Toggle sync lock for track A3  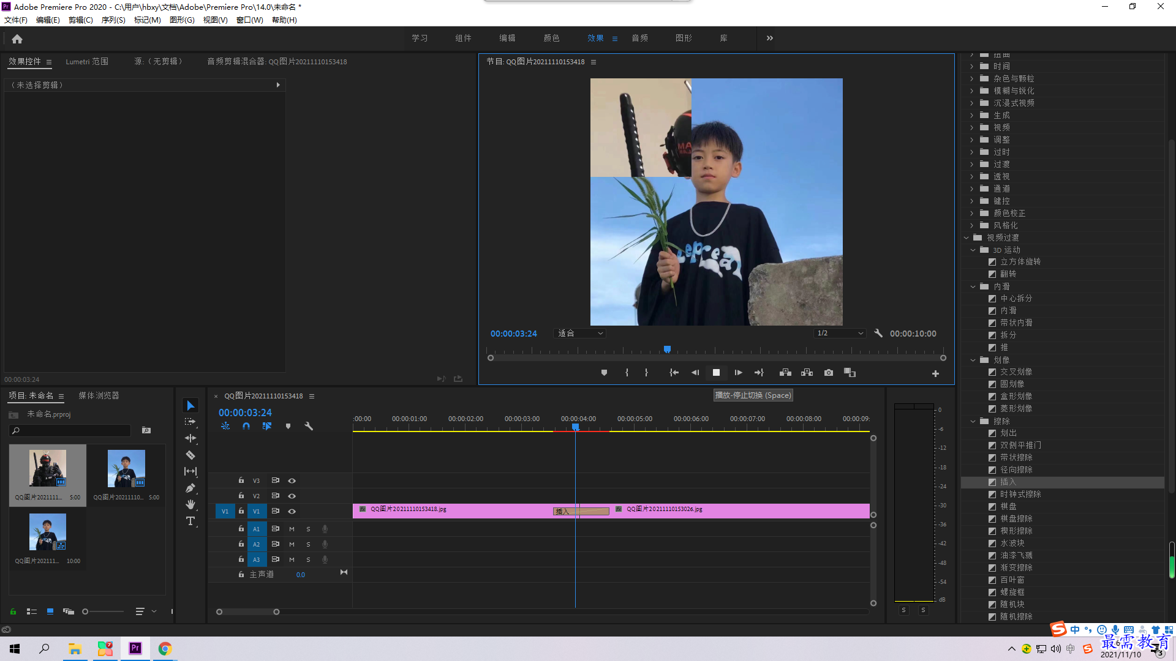[276, 559]
